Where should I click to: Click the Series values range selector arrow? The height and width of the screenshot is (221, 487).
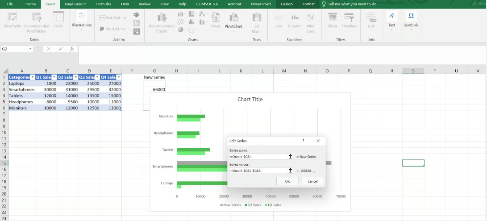(x=291, y=171)
